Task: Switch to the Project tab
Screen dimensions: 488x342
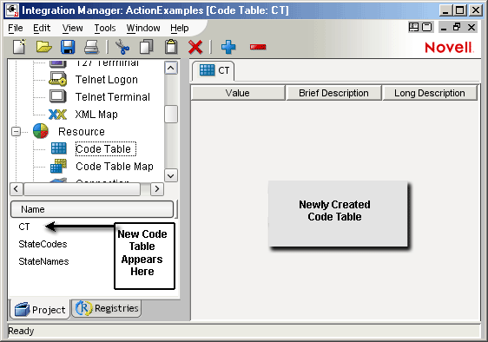Action: (40, 309)
